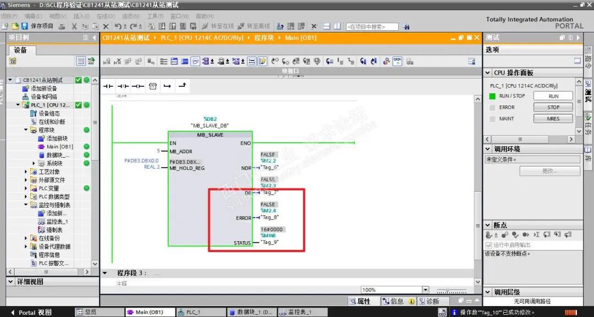Click the Print icon in main toolbar
This screenshot has height=317, width=594.
(x=62, y=26)
